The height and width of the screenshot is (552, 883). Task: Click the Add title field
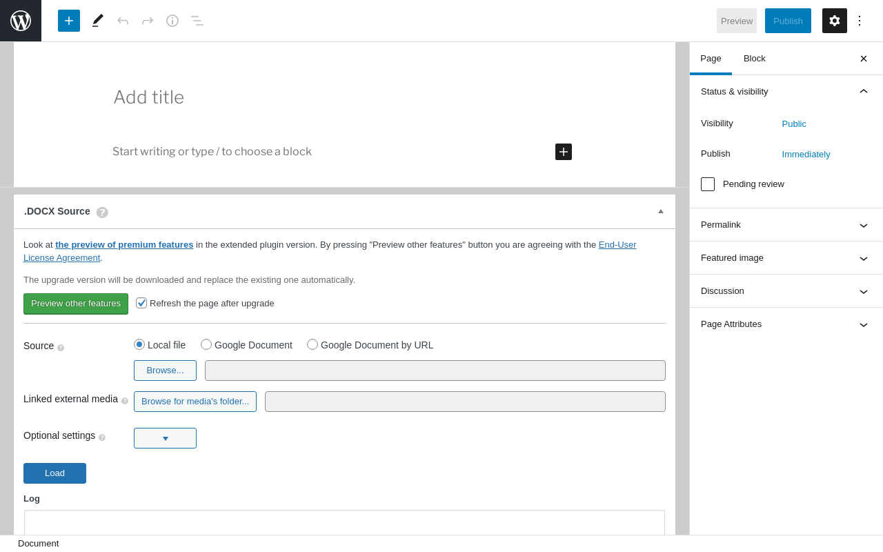(345, 97)
